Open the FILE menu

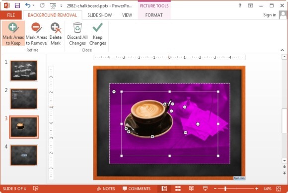(11, 15)
